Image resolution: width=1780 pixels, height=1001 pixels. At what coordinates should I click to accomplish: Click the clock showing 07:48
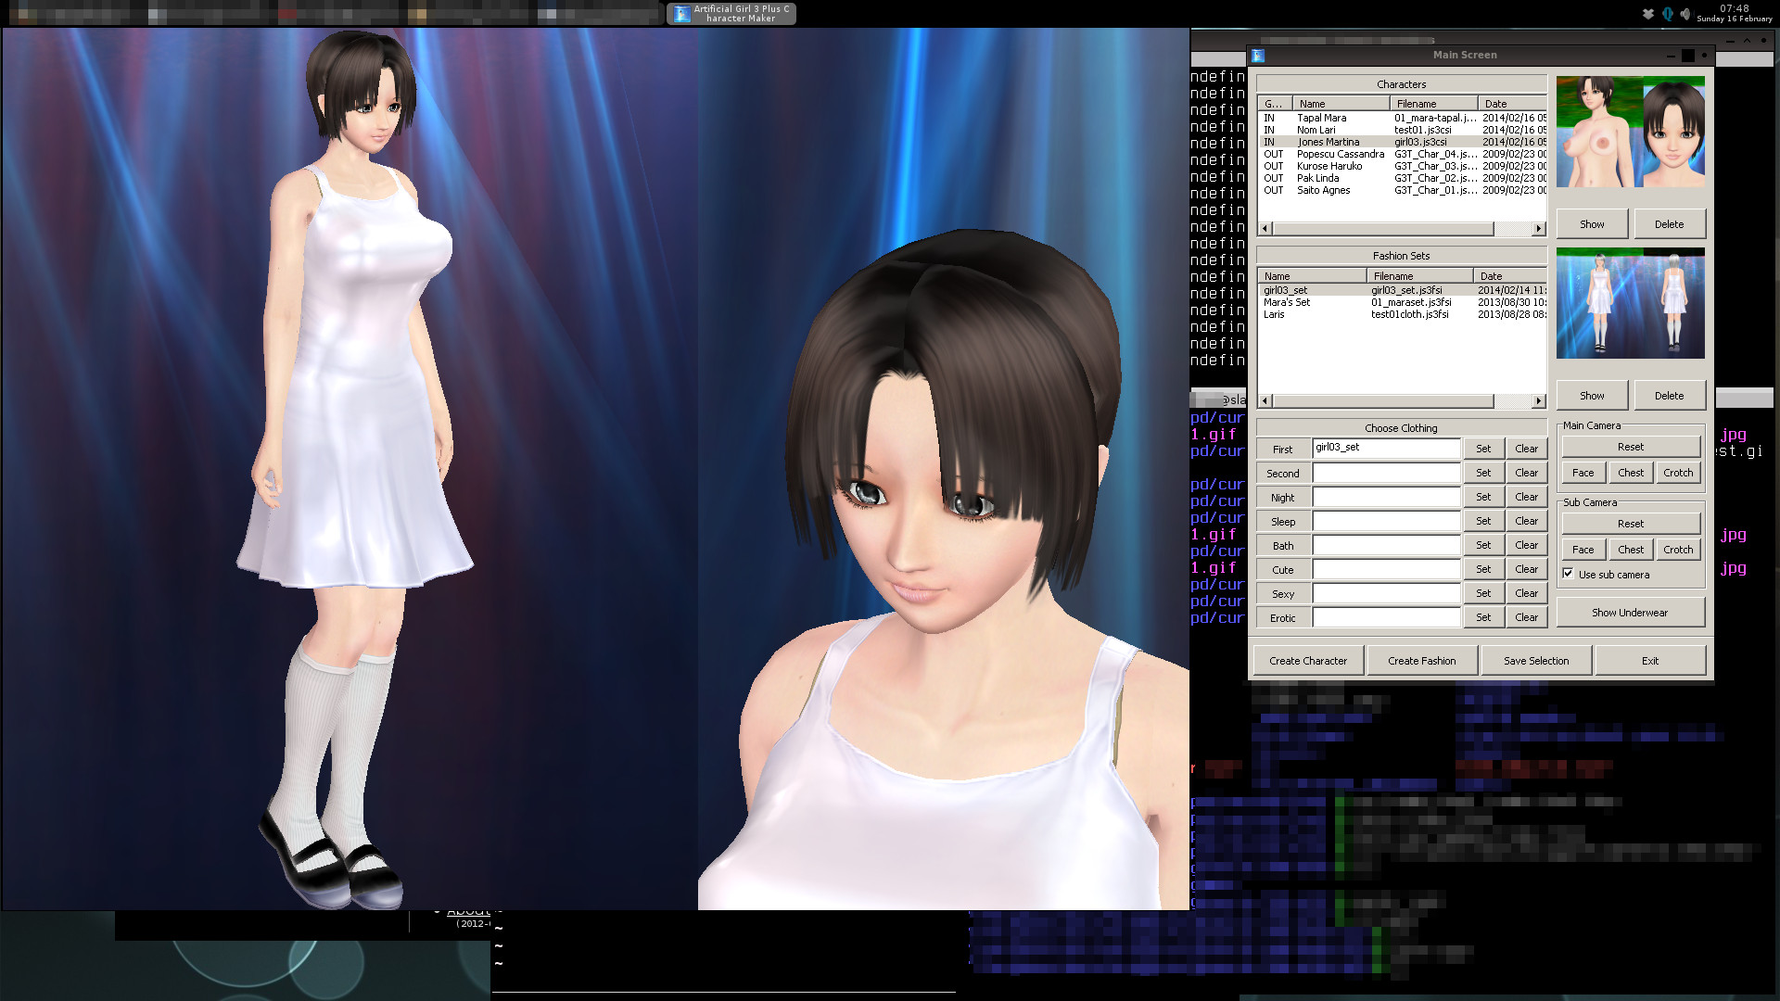click(x=1734, y=8)
